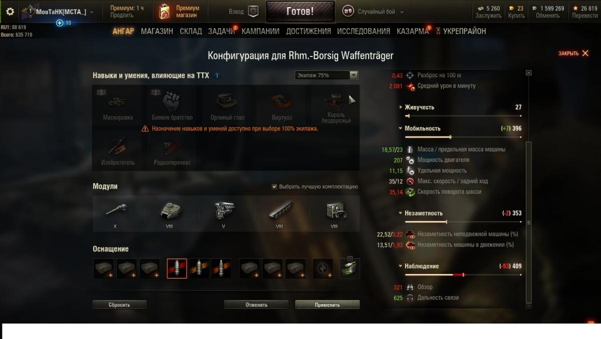Open the 'ИССЛЕДОВАНИЯ' tab

364,31
